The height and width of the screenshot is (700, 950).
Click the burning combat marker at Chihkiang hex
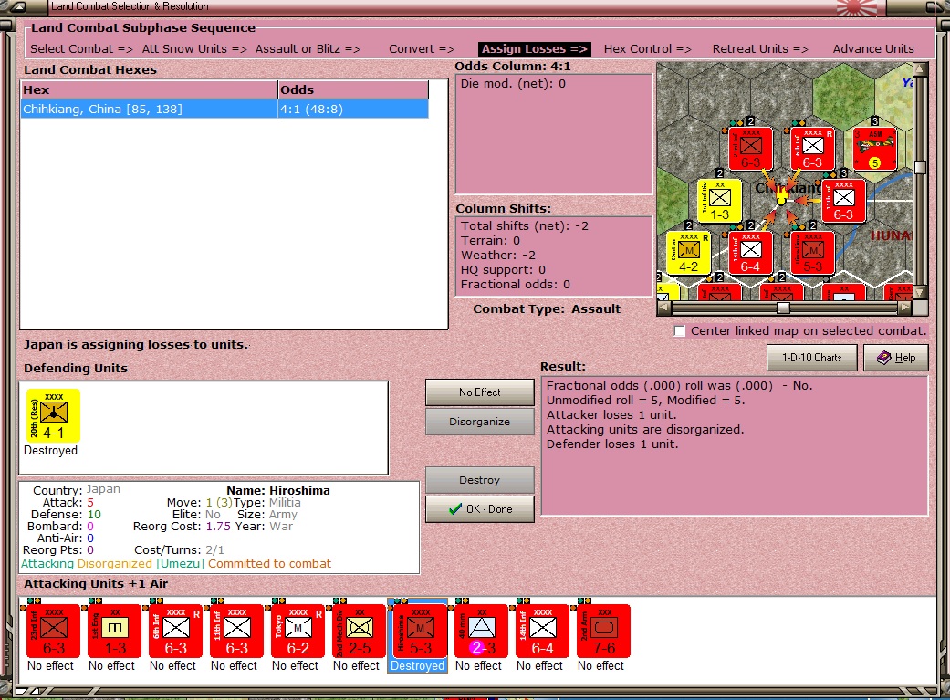[x=781, y=195]
